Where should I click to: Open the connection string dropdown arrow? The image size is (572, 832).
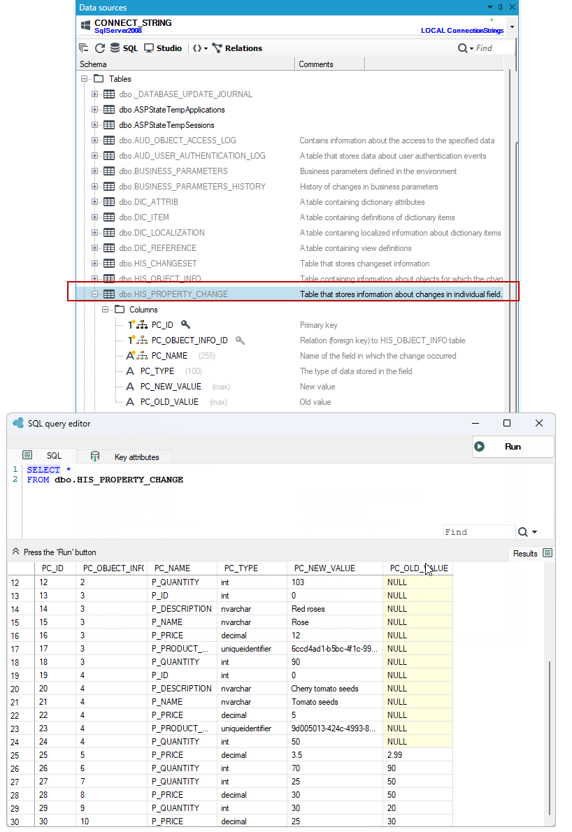click(x=512, y=27)
